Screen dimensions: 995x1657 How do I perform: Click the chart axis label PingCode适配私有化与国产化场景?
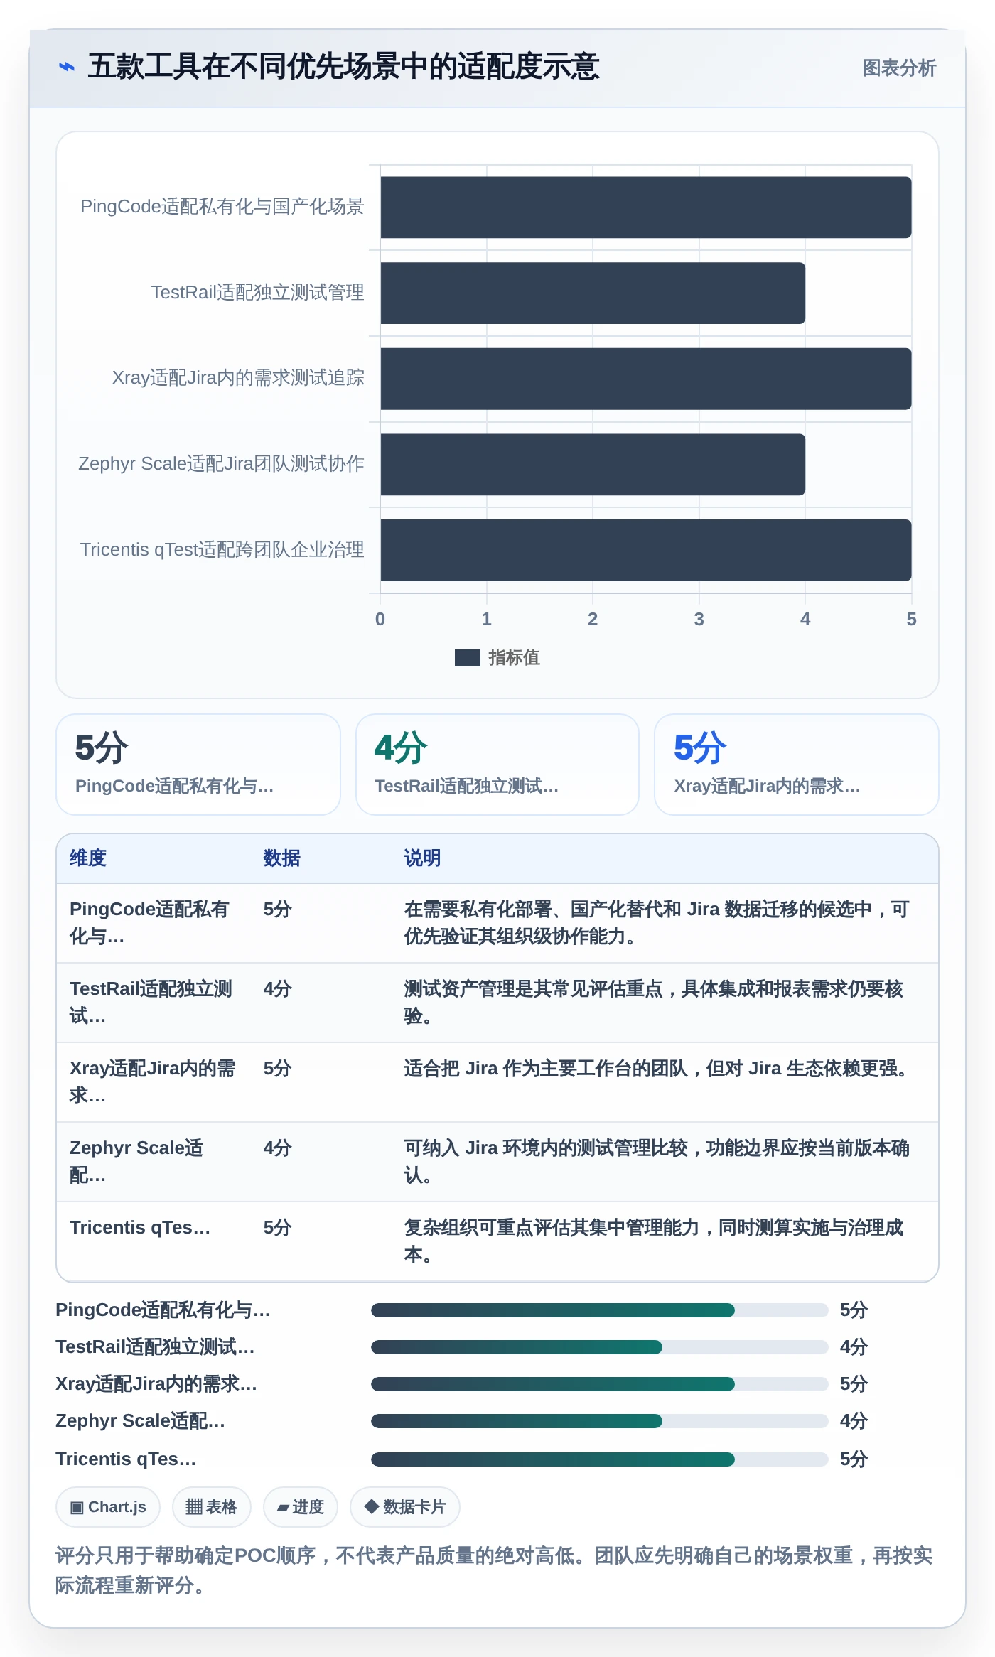222,207
